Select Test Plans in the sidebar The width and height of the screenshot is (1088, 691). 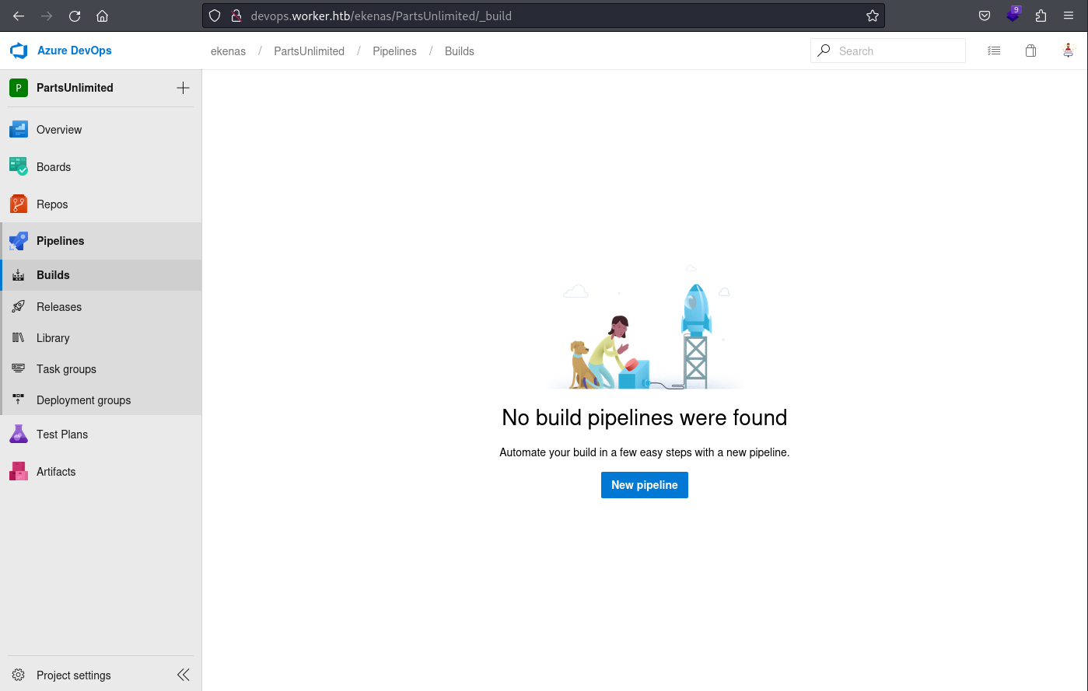coord(101,434)
